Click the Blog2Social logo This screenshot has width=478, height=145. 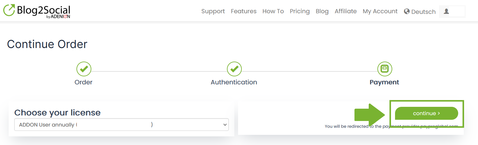pyautogui.click(x=37, y=11)
